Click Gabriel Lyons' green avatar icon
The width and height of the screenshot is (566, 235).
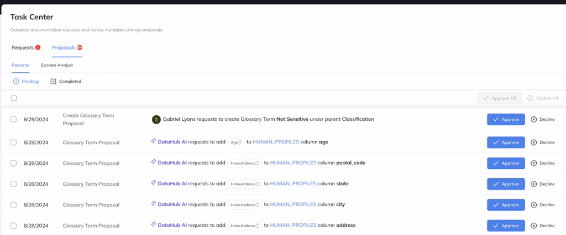156,119
